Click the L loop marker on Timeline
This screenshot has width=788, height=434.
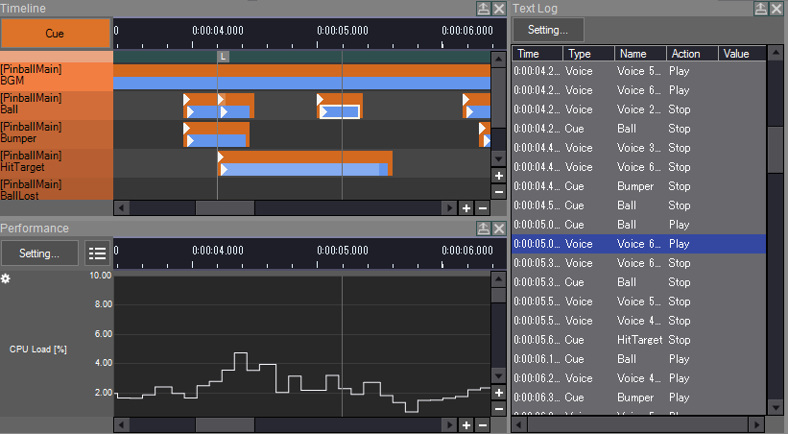223,57
